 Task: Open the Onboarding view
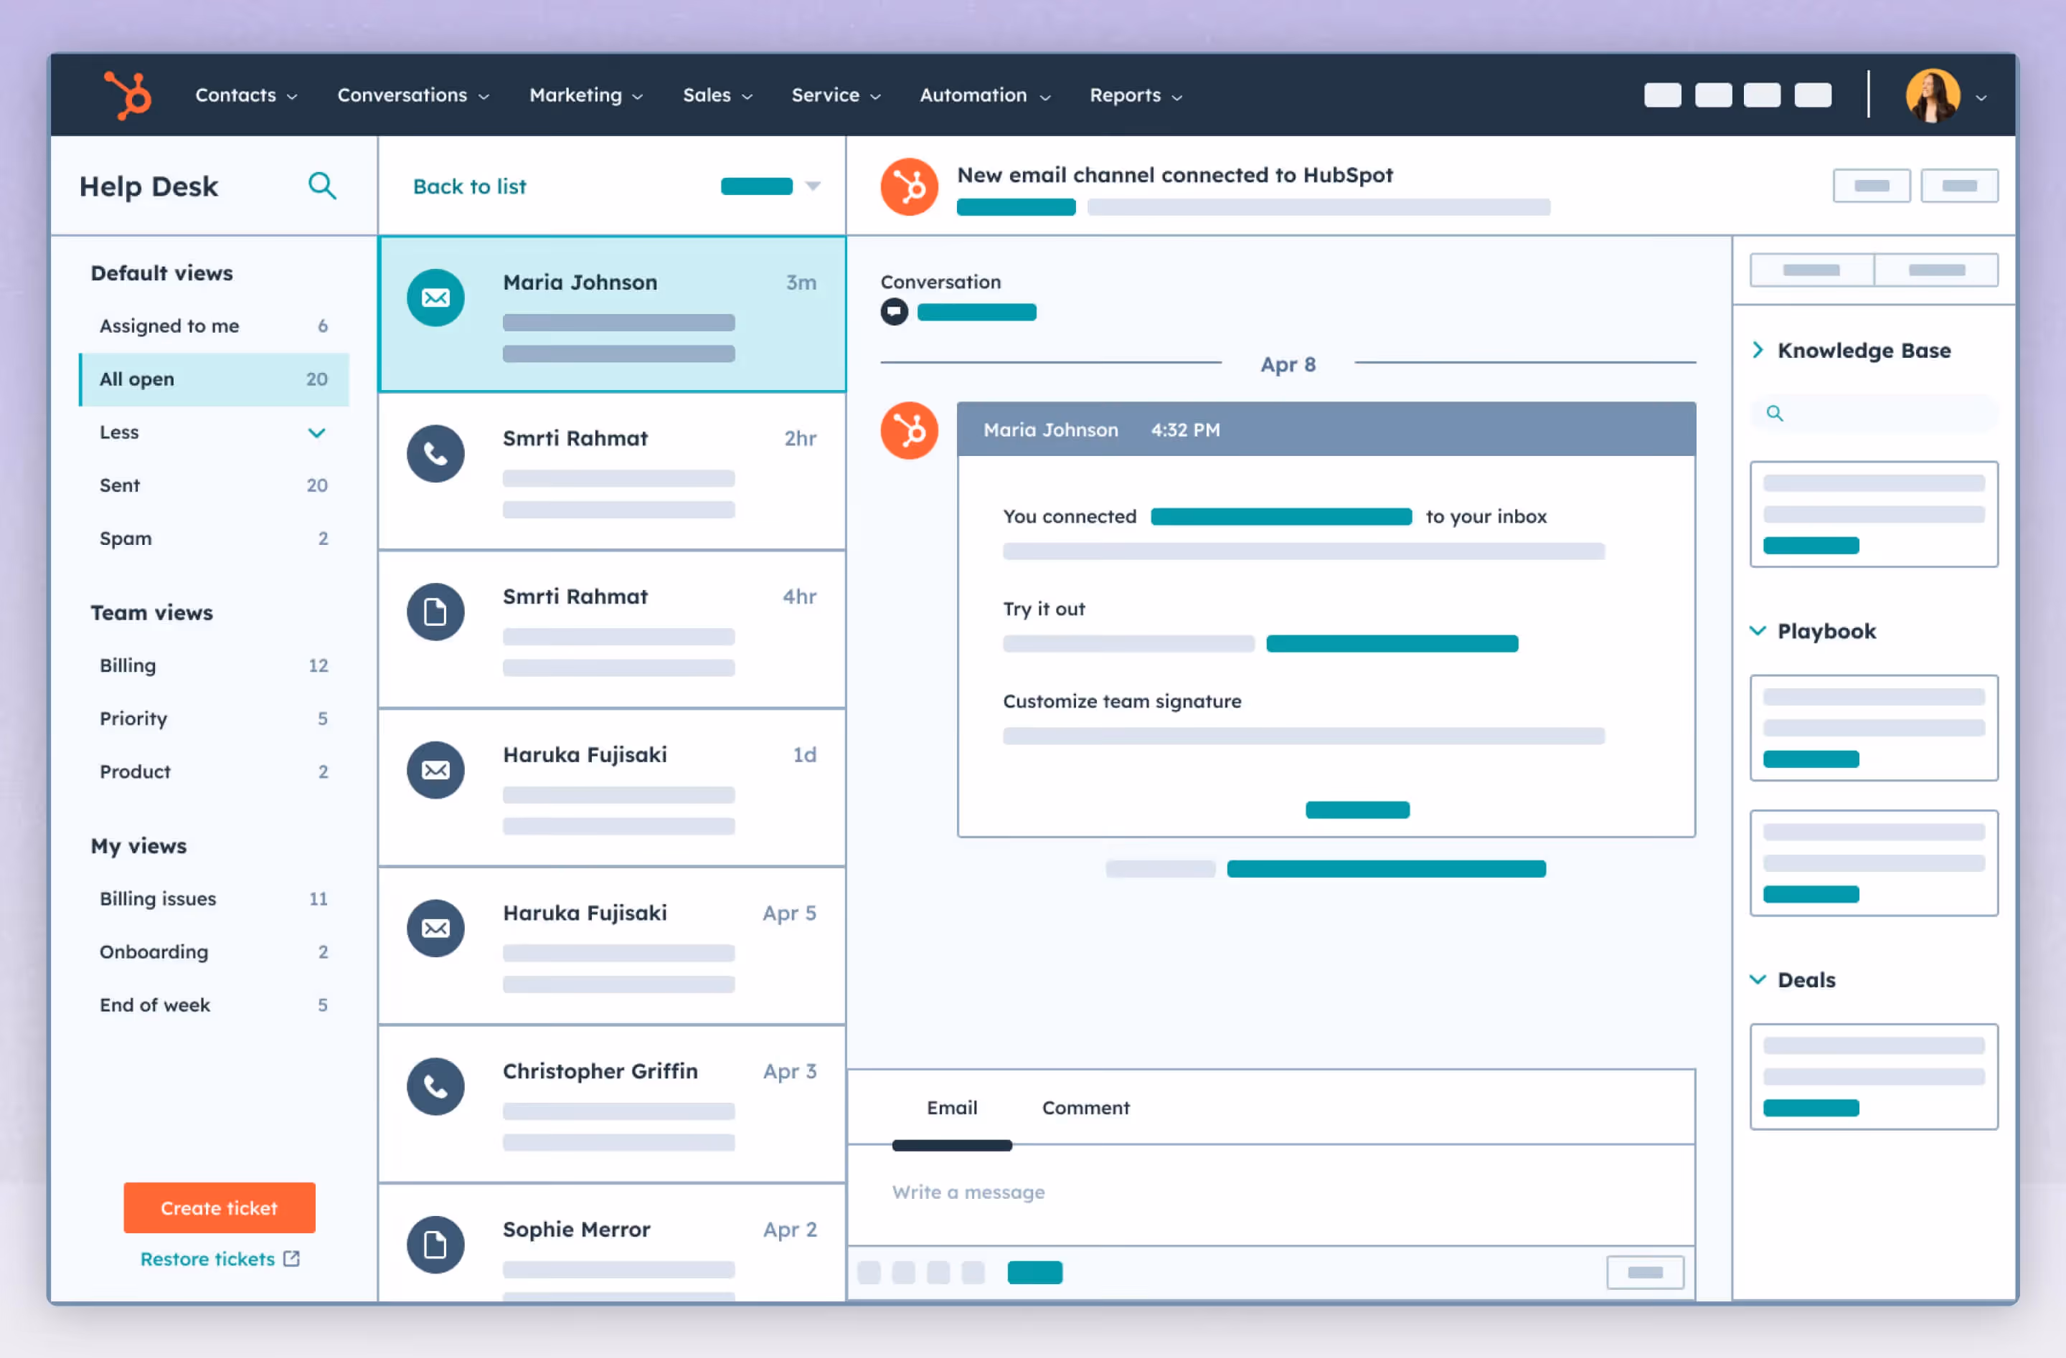tap(214, 952)
